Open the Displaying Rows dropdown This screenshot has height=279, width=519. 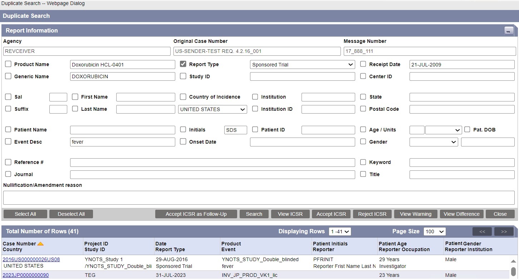point(340,231)
